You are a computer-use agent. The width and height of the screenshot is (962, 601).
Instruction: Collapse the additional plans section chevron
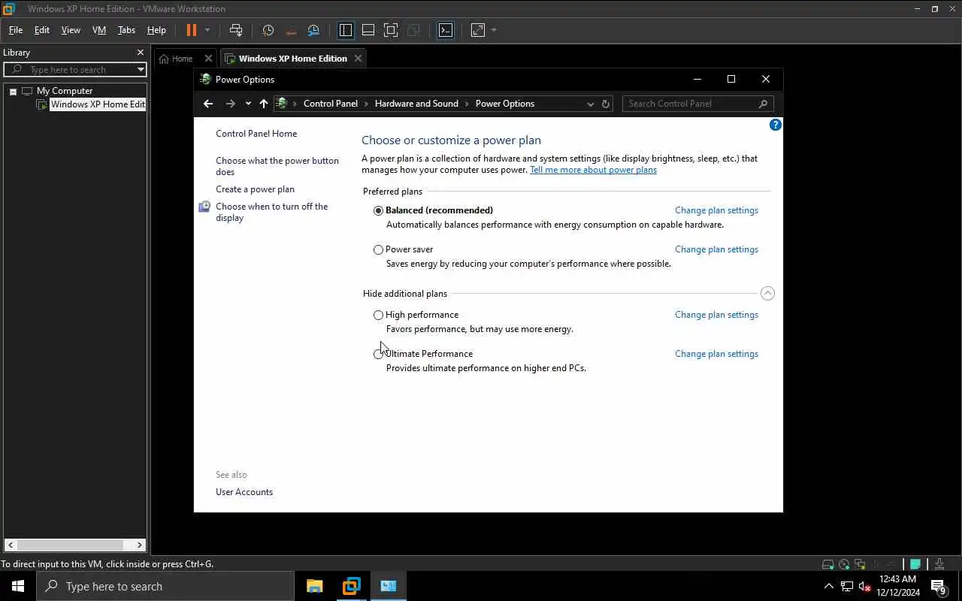767,294
